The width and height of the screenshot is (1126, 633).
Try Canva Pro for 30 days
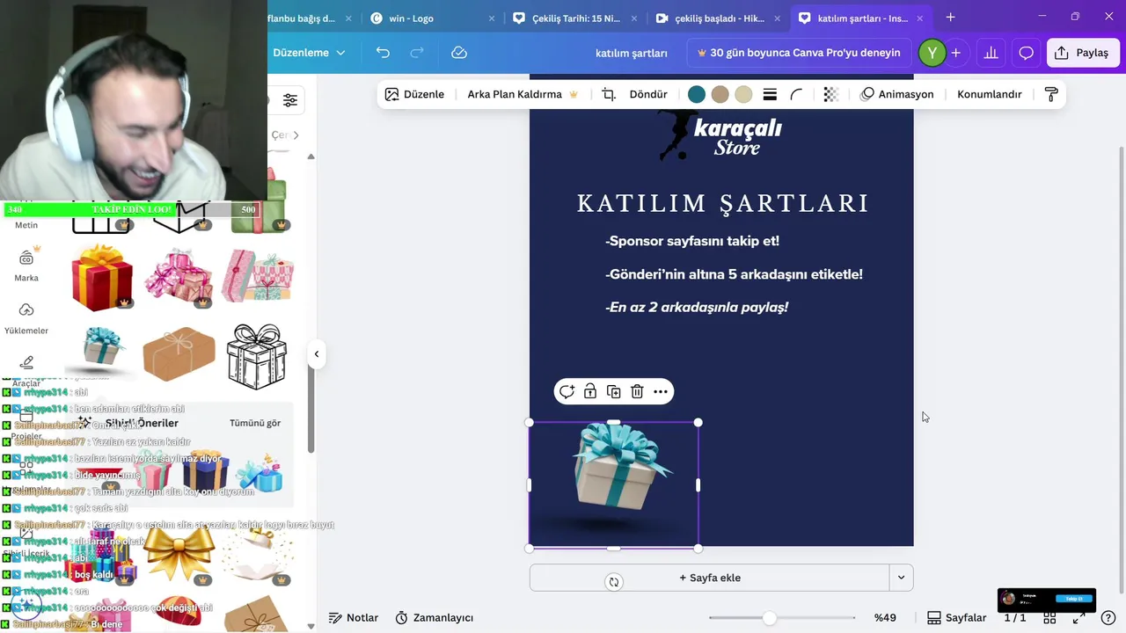point(799,53)
